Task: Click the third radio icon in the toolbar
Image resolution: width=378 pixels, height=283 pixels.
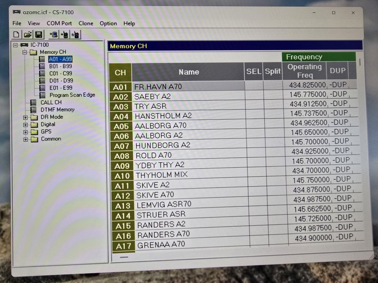Action: (x=76, y=34)
